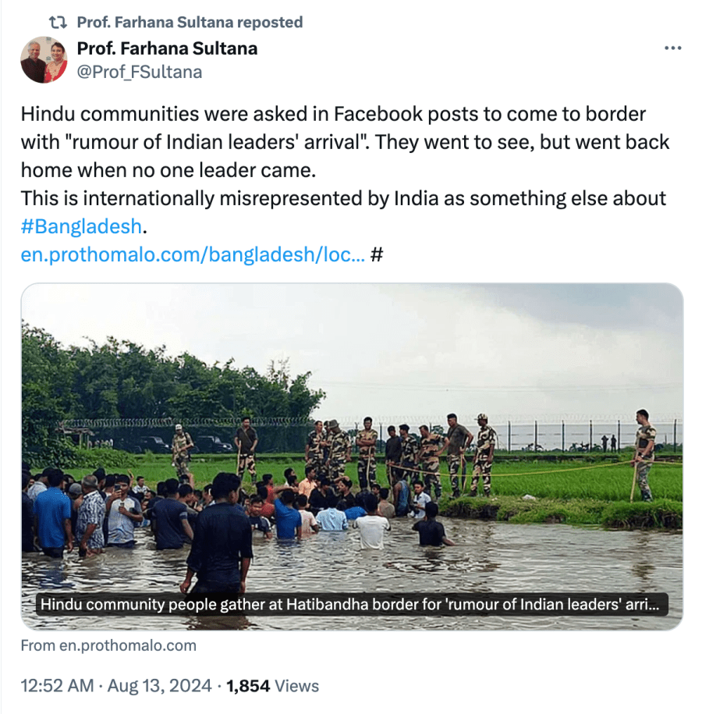The height and width of the screenshot is (714, 702).
Task: Click the 12:52 AM time in the timestamp
Action: click(59, 686)
